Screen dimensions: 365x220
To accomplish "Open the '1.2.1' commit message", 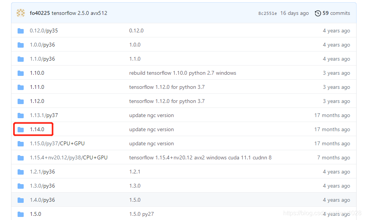I will (x=135, y=172).
